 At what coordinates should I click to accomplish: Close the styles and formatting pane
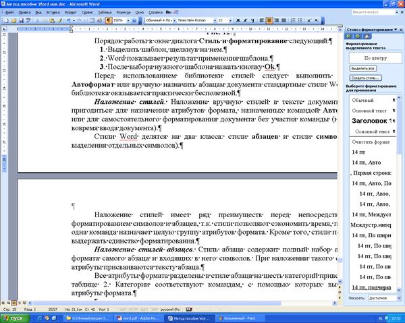pyautogui.click(x=401, y=30)
